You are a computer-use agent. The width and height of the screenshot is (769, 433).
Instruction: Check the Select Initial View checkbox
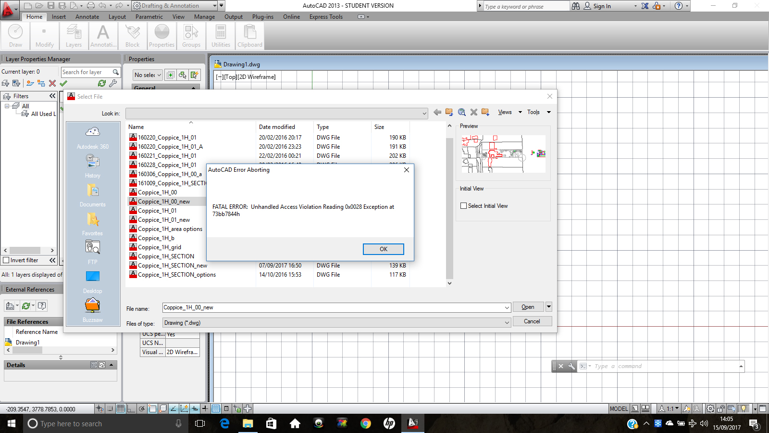[x=463, y=206]
